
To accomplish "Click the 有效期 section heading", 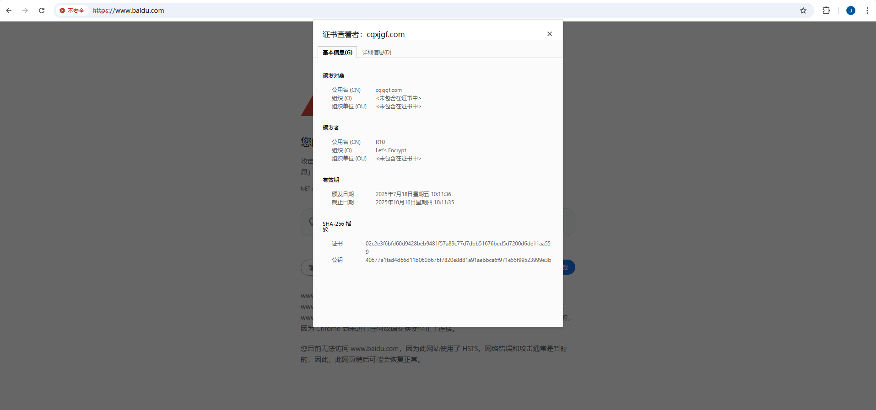I will click(x=331, y=180).
